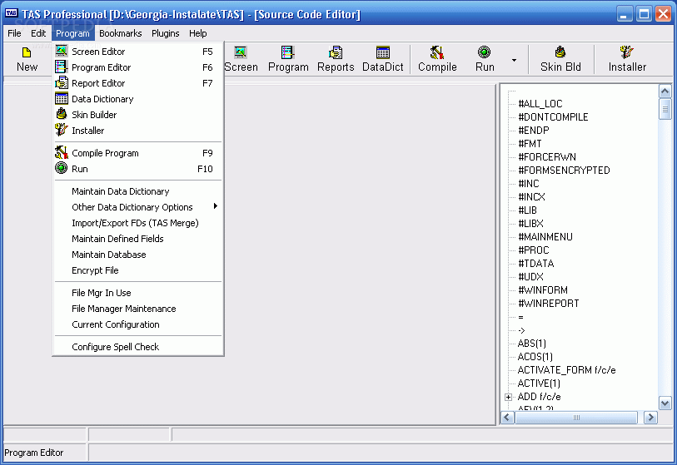This screenshot has height=465, width=677.
Task: Open the dropdown arrow next to Run
Action: point(514,60)
